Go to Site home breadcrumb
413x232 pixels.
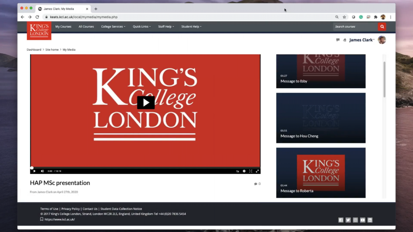(x=52, y=50)
